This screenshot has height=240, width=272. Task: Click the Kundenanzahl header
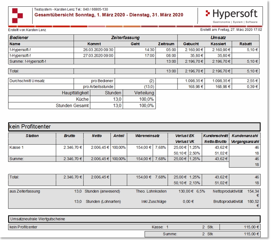245,136
